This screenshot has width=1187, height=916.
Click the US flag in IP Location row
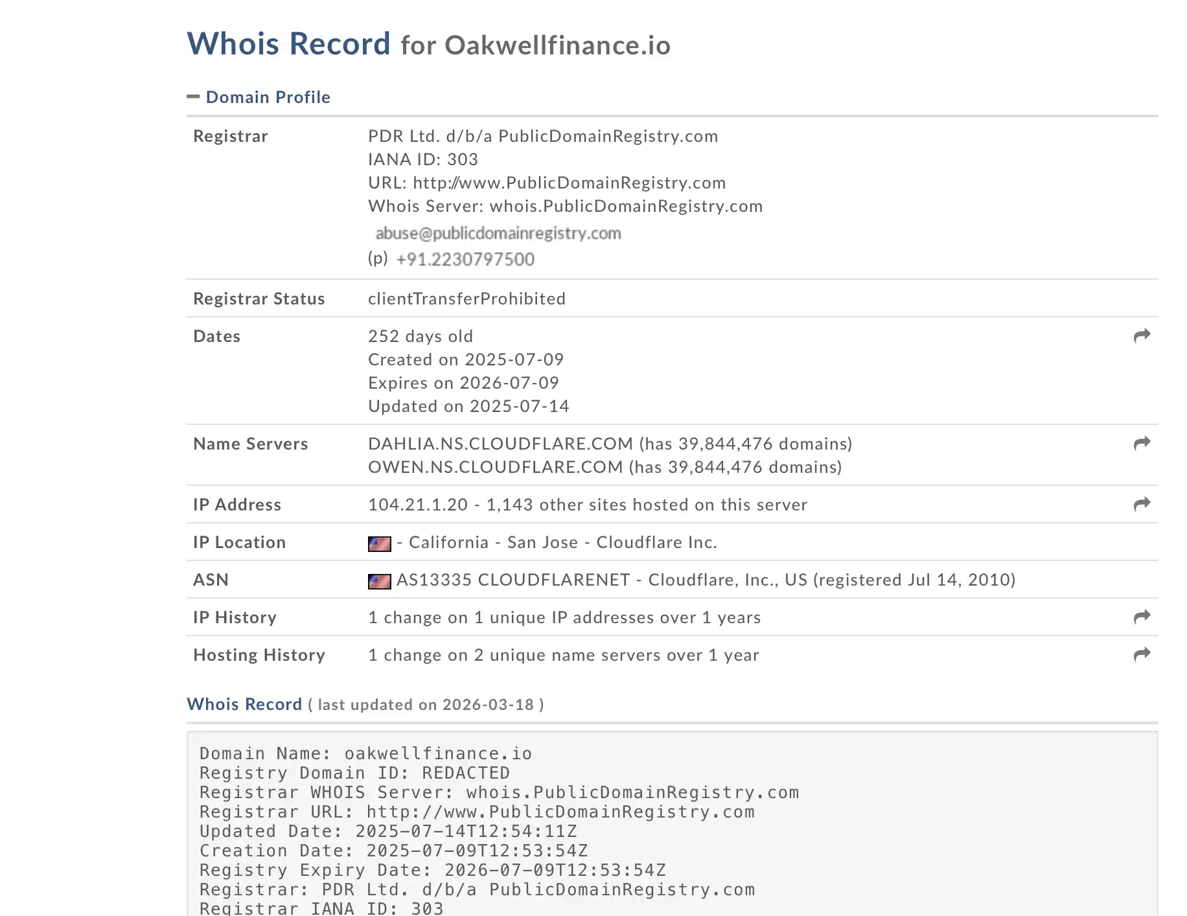point(379,544)
